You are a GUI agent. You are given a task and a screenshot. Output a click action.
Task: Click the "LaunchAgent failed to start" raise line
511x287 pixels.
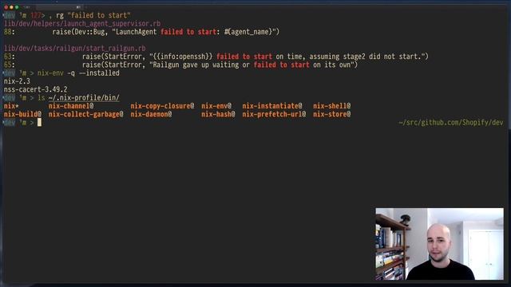pyautogui.click(x=166, y=32)
